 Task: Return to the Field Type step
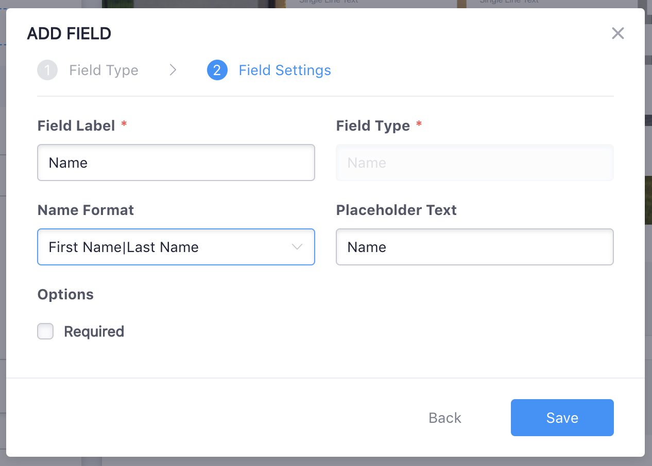(x=103, y=70)
